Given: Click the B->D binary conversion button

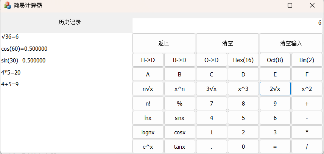Looking at the screenshot, I should point(180,60).
